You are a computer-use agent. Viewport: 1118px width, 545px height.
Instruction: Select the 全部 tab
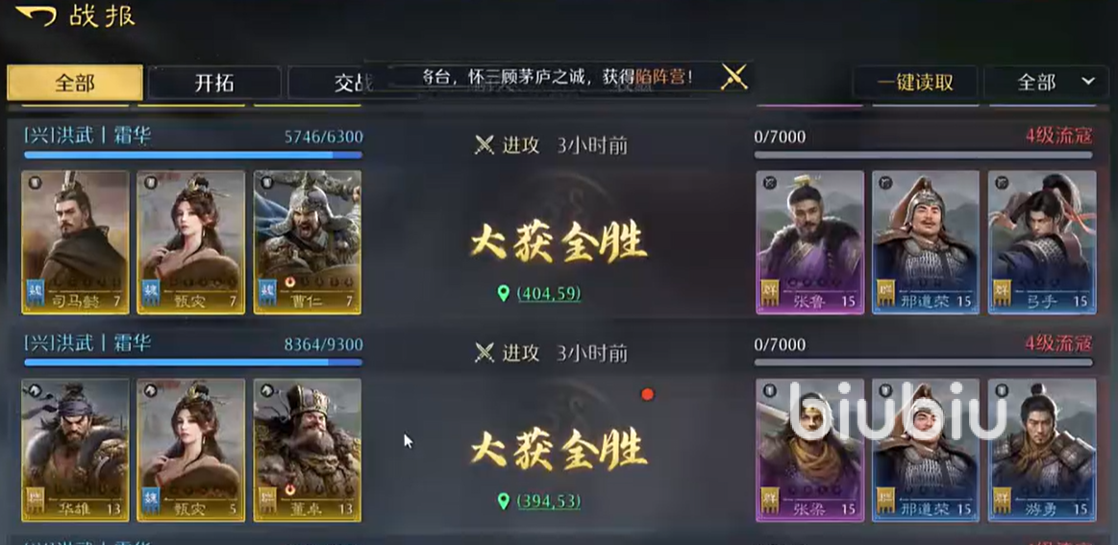[x=75, y=83]
